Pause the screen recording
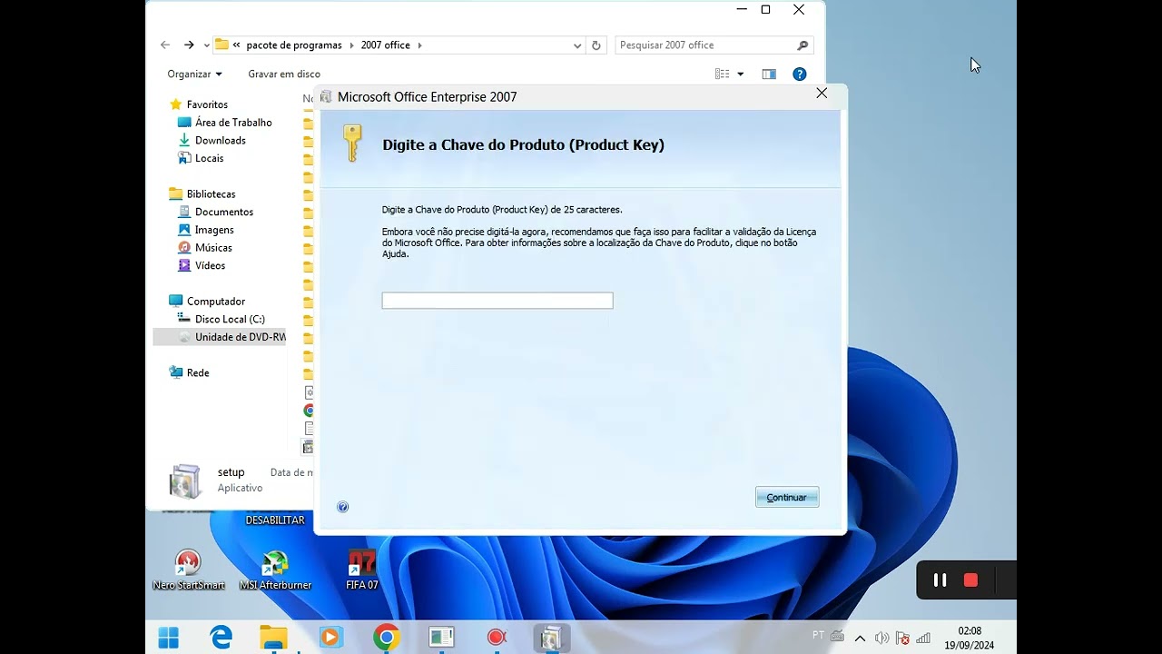The width and height of the screenshot is (1162, 654). coord(940,580)
